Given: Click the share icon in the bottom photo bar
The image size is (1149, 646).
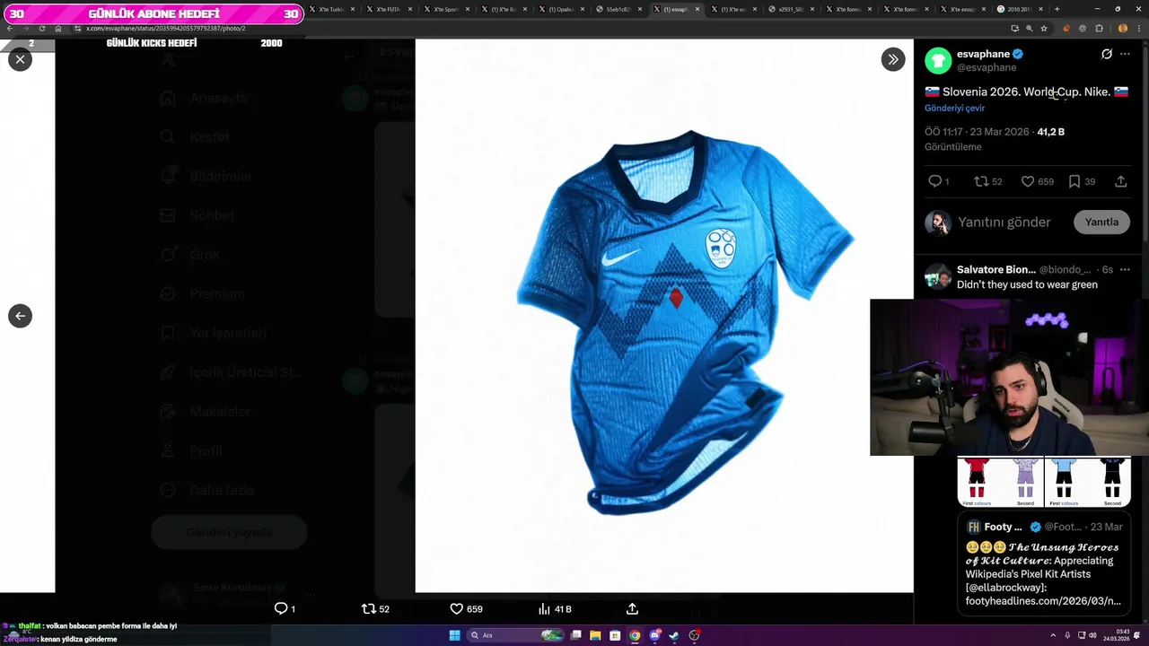Looking at the screenshot, I should tap(632, 608).
